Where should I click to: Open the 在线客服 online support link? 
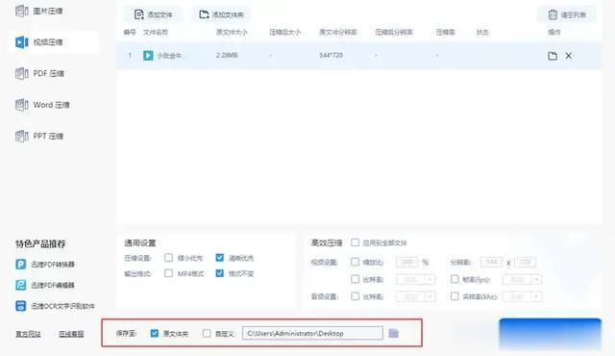coord(71,334)
